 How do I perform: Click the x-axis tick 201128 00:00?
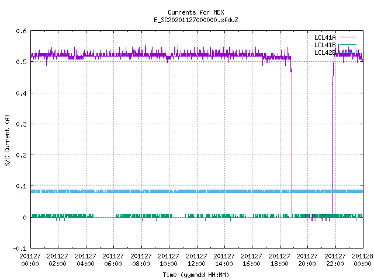tap(362, 260)
